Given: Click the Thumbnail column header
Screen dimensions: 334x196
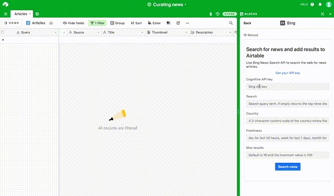Looking at the screenshot, I should click(167, 32).
